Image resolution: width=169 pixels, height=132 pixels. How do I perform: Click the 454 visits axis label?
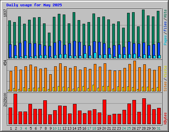(x=5, y=63)
